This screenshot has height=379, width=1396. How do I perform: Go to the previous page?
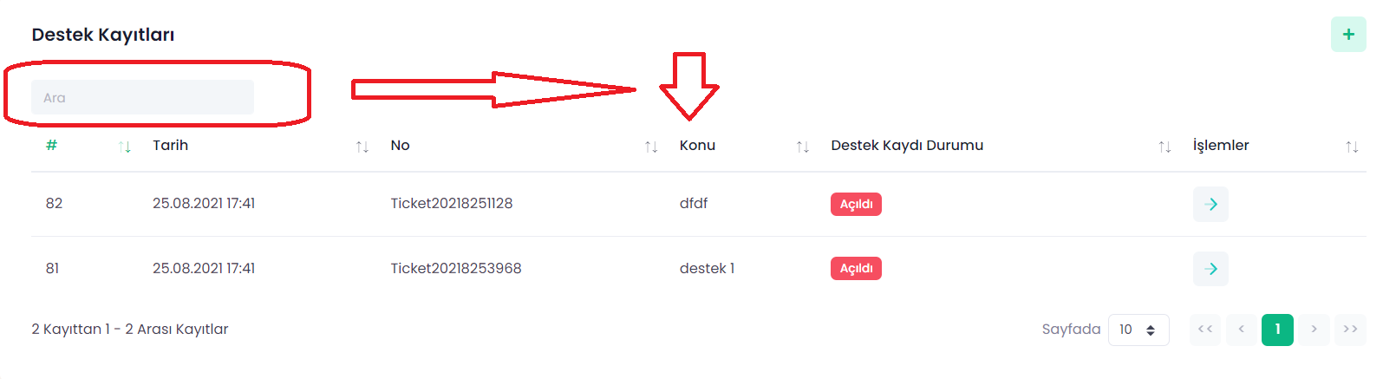point(1242,330)
